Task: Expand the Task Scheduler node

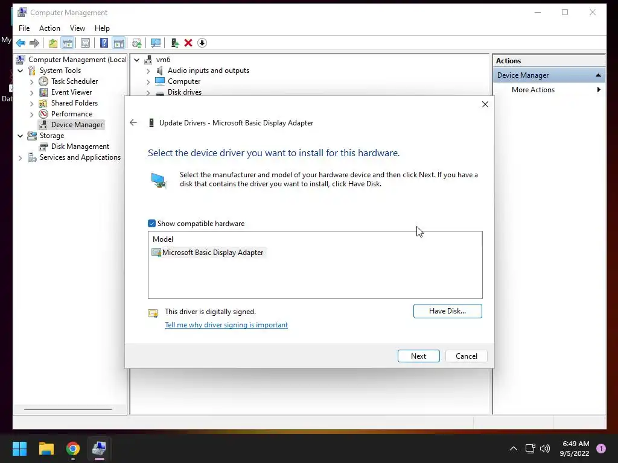Action: 32,82
